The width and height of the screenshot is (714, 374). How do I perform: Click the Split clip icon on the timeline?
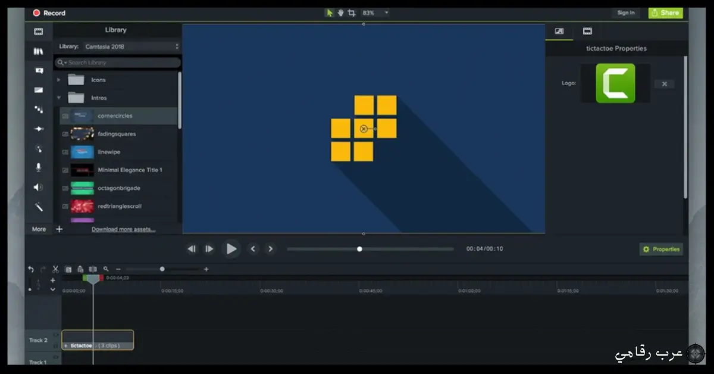coord(93,269)
